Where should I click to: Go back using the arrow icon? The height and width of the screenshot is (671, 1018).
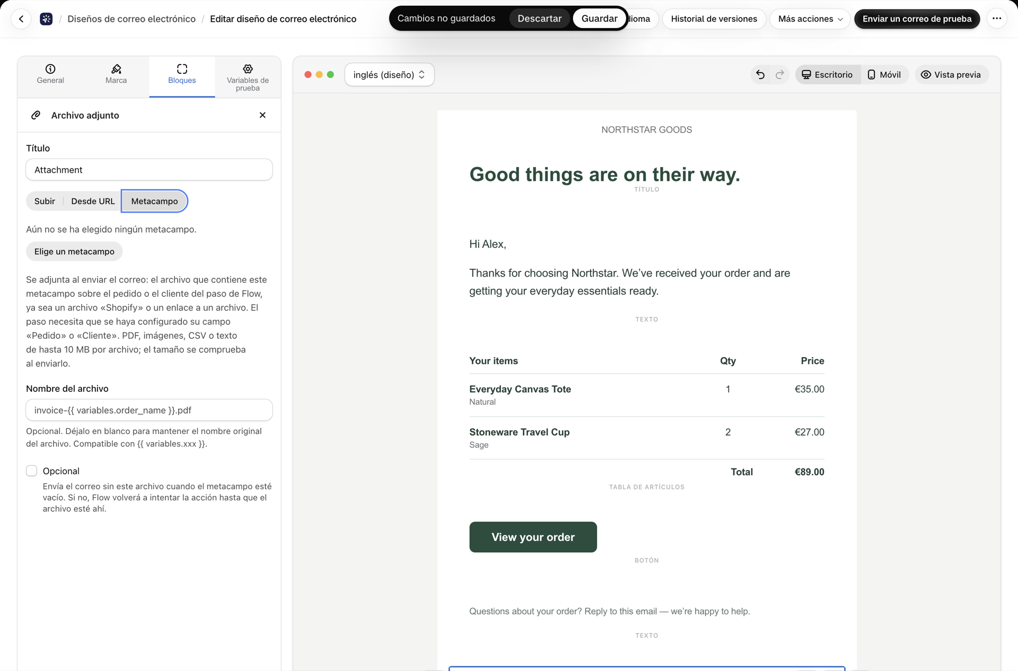pyautogui.click(x=21, y=19)
